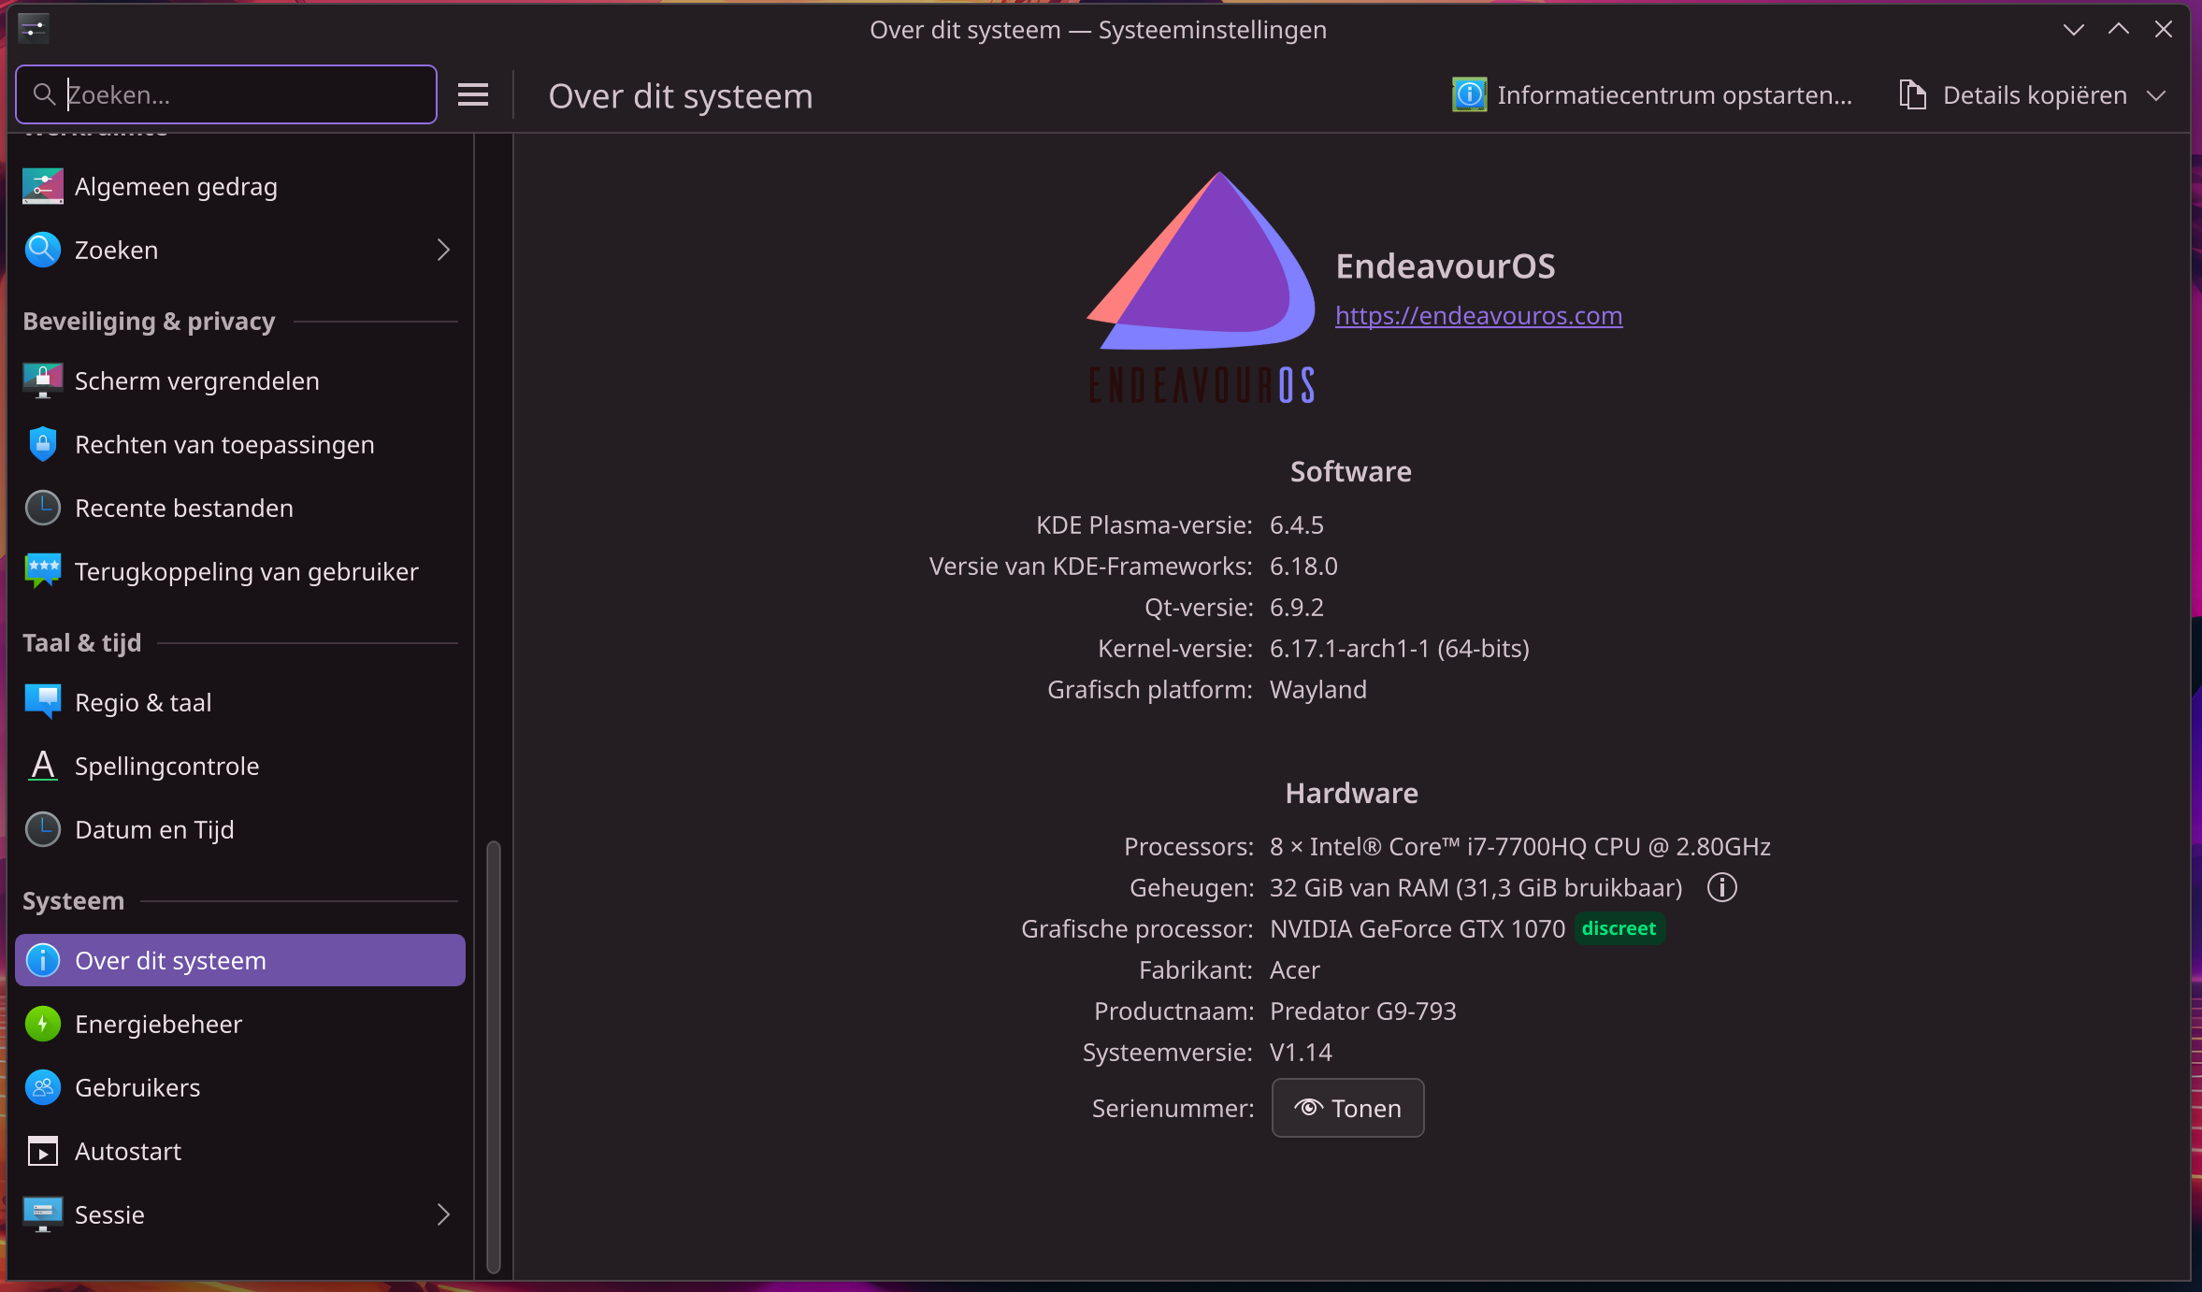The width and height of the screenshot is (2202, 1292).
Task: Click the Autostart play icon
Action: click(x=43, y=1151)
